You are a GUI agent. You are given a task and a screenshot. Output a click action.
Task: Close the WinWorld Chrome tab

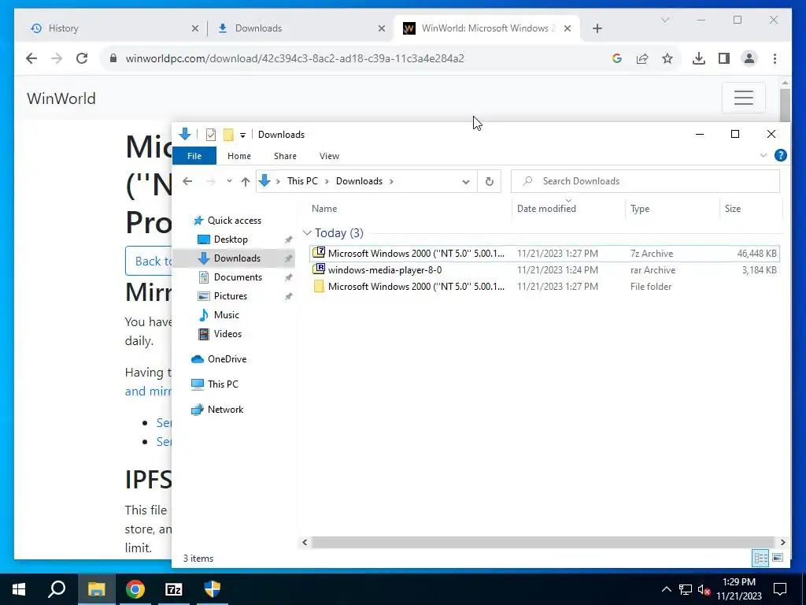(x=568, y=28)
